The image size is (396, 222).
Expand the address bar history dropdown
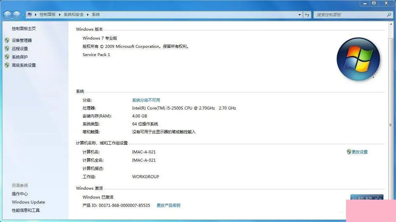pos(299,15)
